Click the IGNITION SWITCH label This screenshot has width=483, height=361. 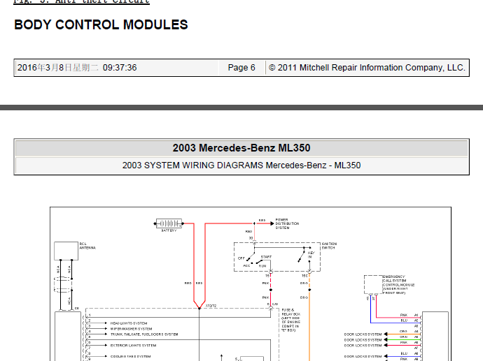[329, 246]
